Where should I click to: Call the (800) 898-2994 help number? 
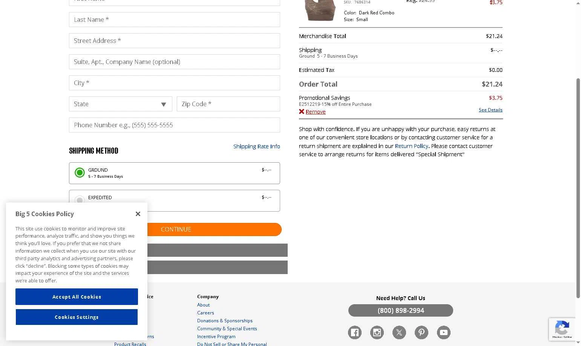click(401, 311)
